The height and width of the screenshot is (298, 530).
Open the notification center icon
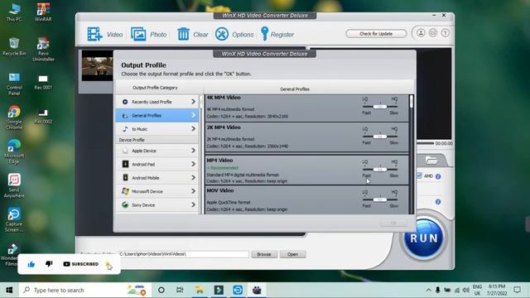[x=517, y=291]
